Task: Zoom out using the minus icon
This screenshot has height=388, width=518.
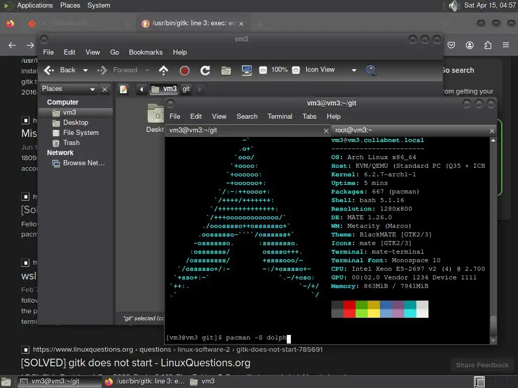Action: [263, 70]
